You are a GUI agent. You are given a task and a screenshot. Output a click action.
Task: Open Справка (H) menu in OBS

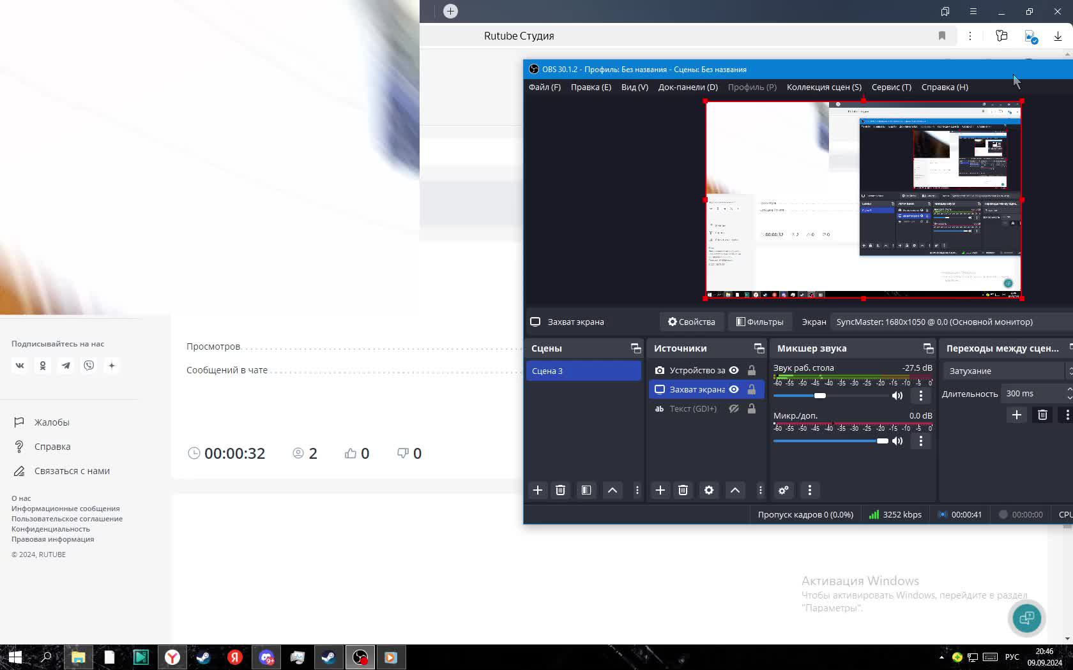945,87
